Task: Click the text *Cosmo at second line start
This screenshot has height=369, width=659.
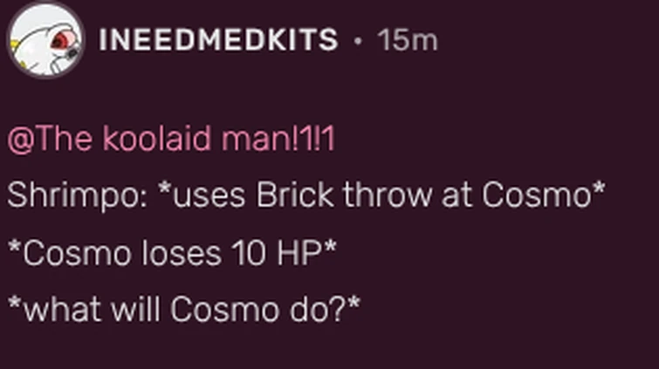Action: coord(69,253)
